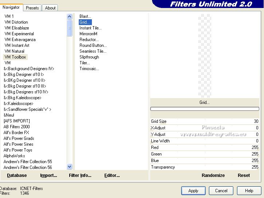Select VM Distortion category

point(16,22)
